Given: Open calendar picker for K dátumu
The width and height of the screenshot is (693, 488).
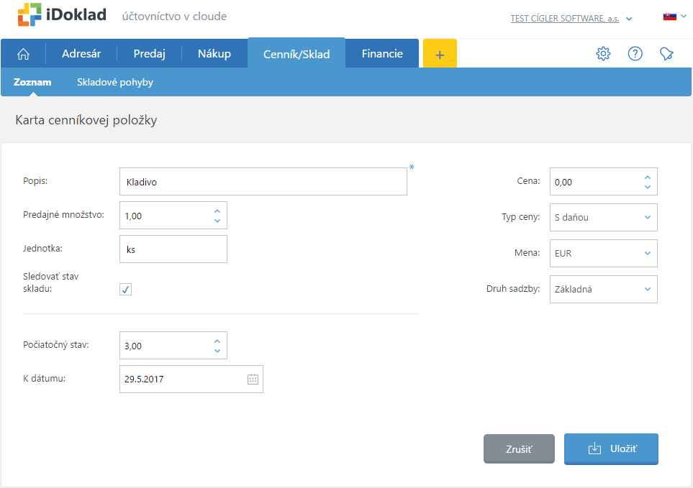Looking at the screenshot, I should coord(253,379).
